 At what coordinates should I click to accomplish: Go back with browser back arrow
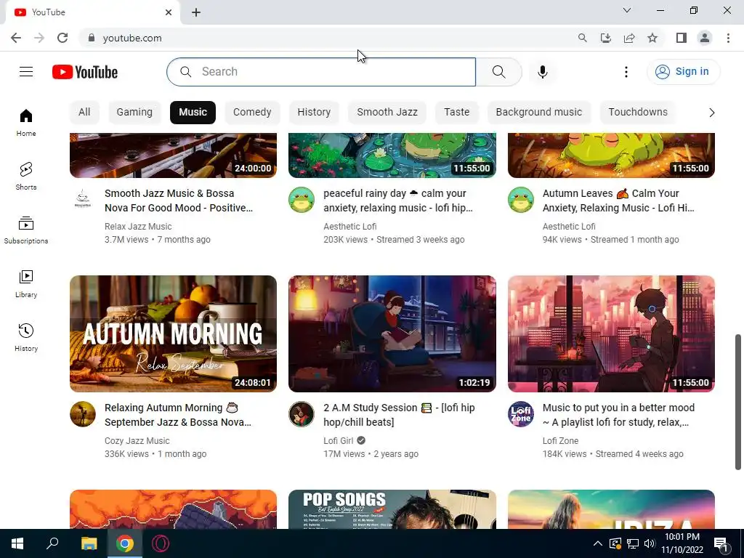click(x=16, y=38)
